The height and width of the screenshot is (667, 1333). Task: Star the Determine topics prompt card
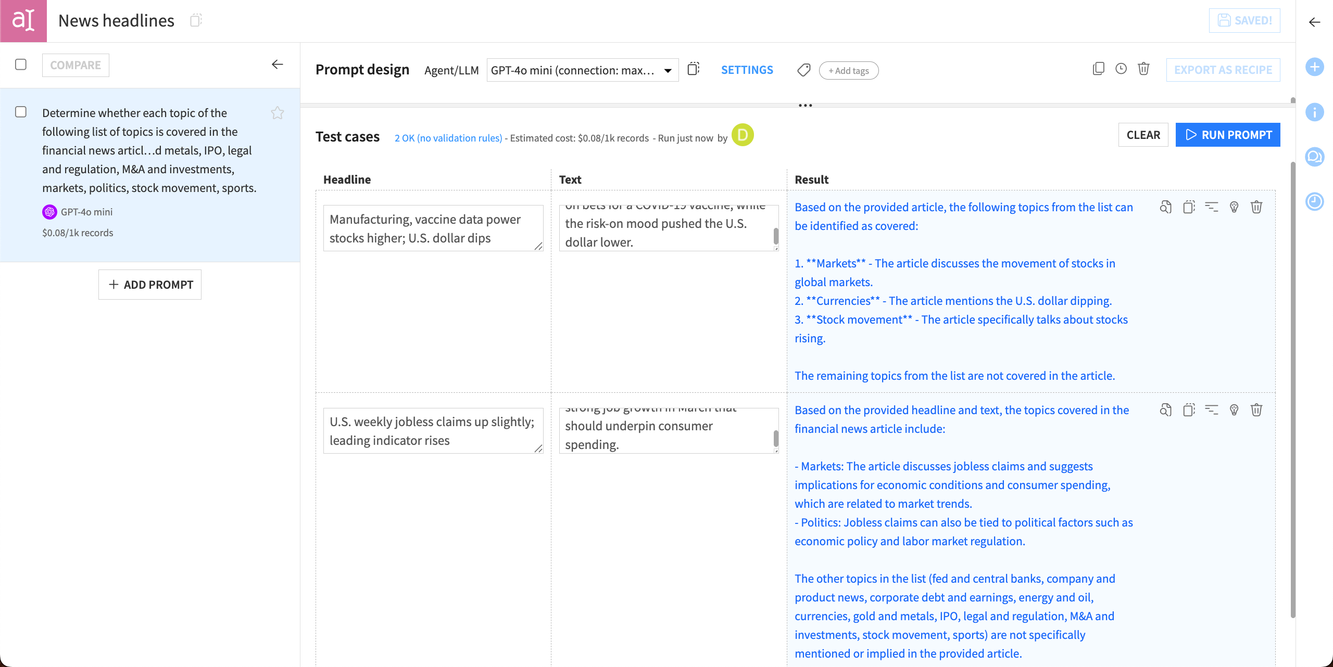pos(278,112)
